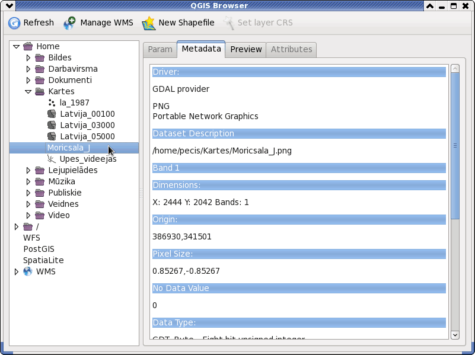Click polygon layer icon beside Latvija_05000
Viewport: 475px width, 355px height.
(x=52, y=136)
